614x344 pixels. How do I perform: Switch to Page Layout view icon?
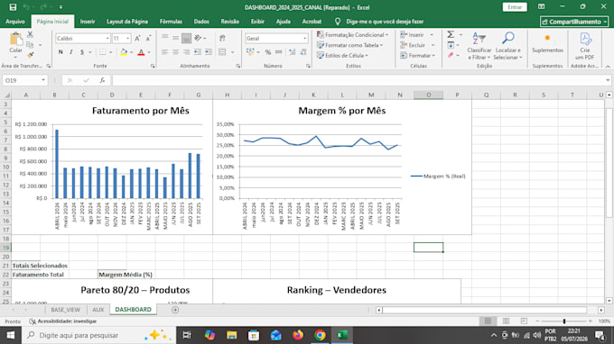[x=506, y=321]
